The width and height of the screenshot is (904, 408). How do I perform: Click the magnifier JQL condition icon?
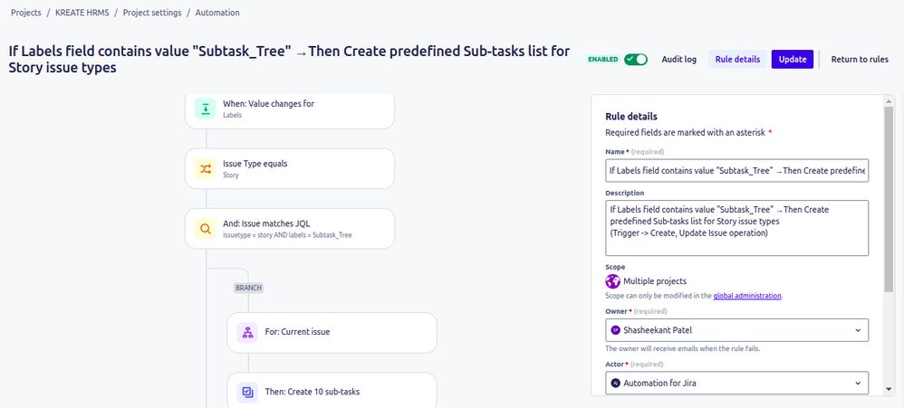(x=206, y=229)
